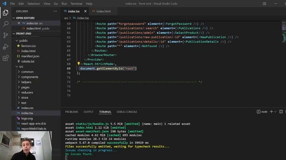Switch to the Output panel tab

point(88,112)
